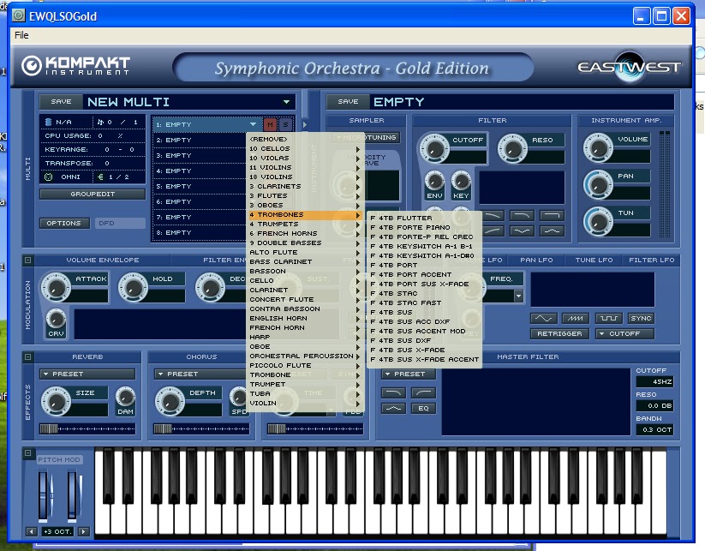
Task: Collapse the keyboard section toggle
Action: 28,453
